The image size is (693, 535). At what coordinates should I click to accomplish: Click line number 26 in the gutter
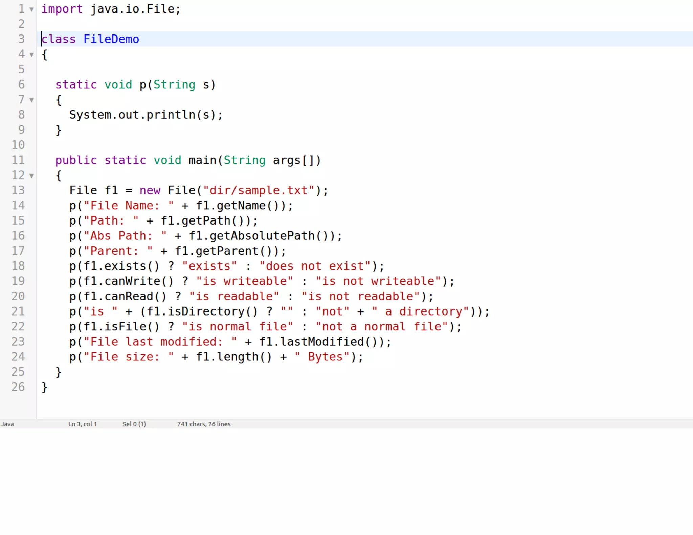point(18,387)
